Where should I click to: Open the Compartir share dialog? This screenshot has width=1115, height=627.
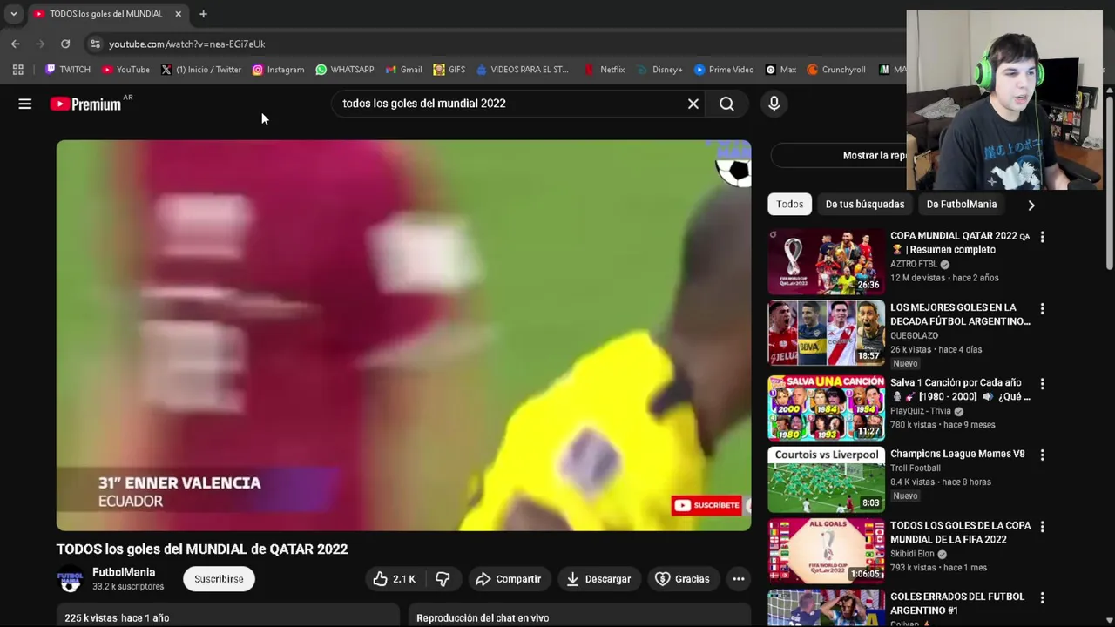(508, 579)
